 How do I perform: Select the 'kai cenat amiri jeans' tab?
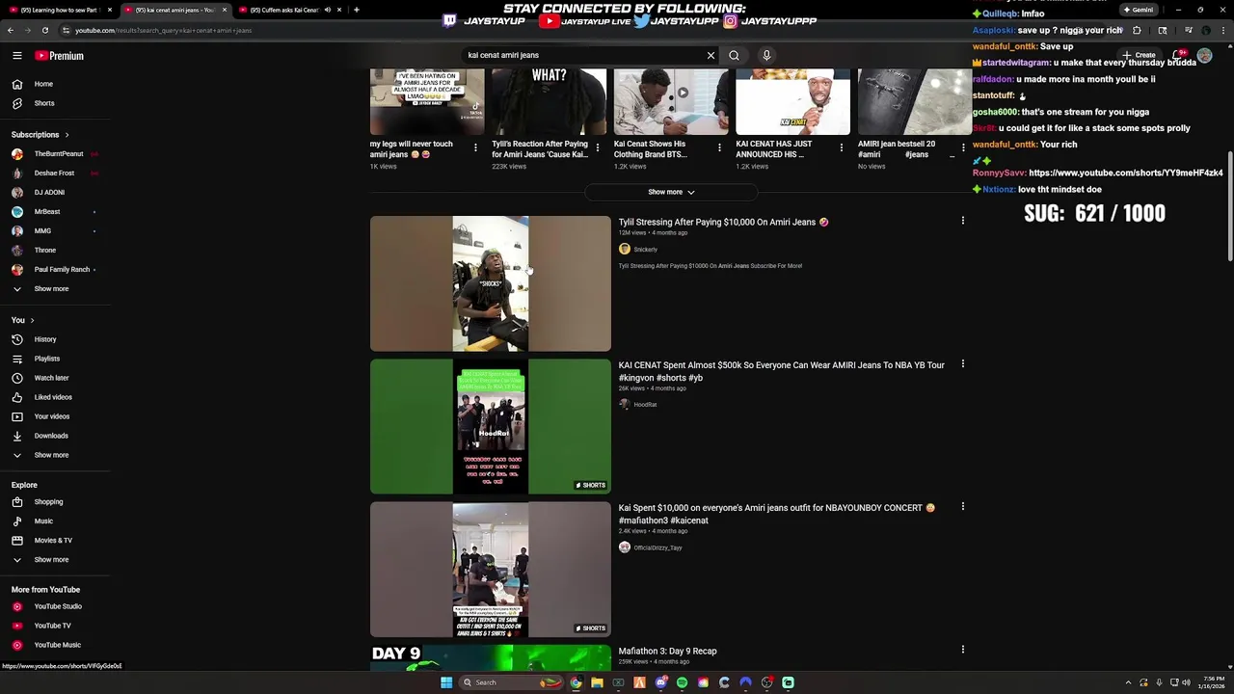point(174,10)
